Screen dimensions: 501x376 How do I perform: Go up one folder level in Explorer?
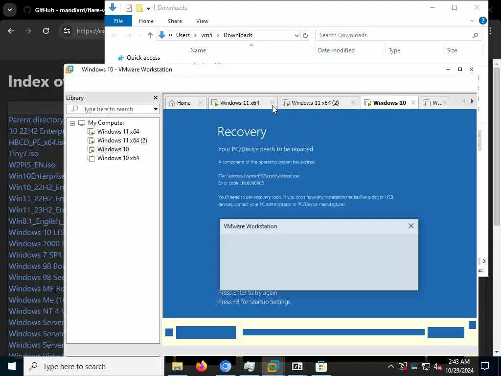(150, 35)
